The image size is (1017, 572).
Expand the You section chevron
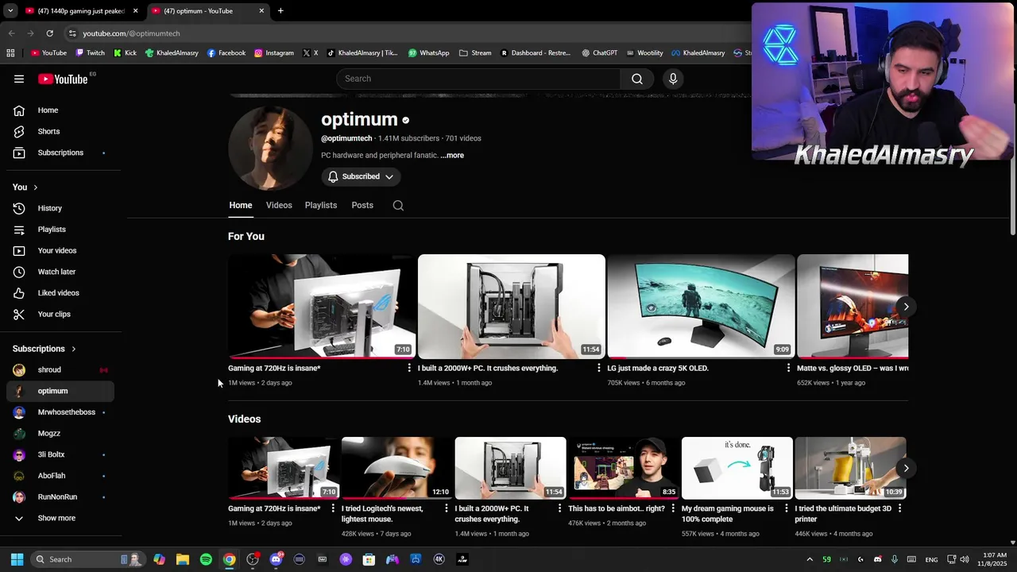tap(35, 187)
